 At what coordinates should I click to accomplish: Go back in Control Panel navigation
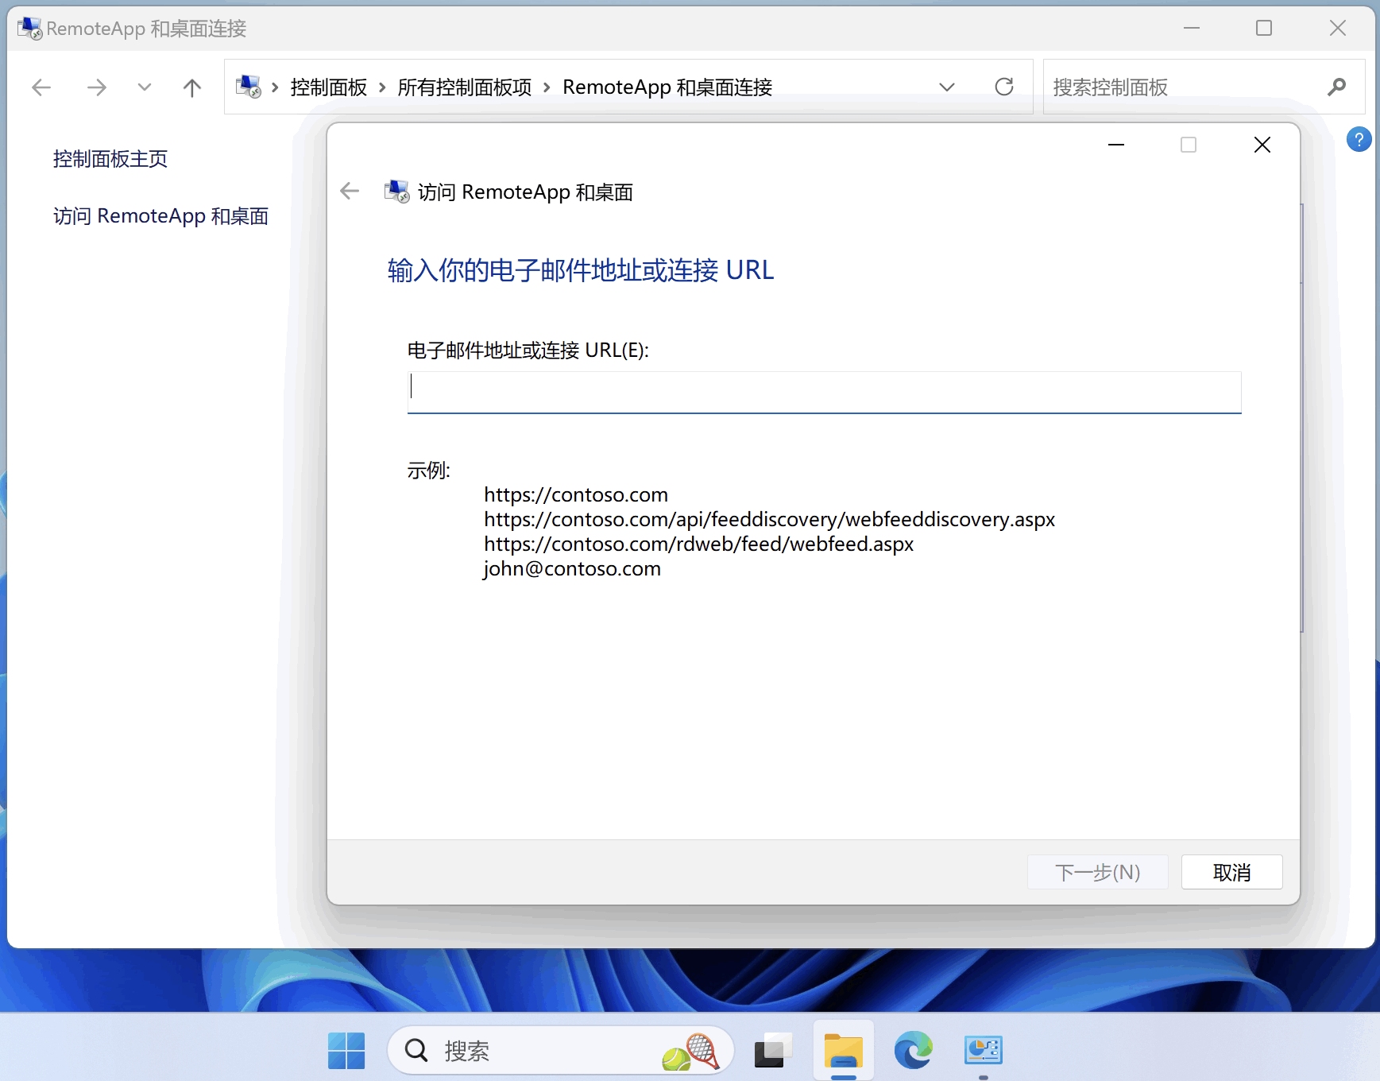point(41,87)
